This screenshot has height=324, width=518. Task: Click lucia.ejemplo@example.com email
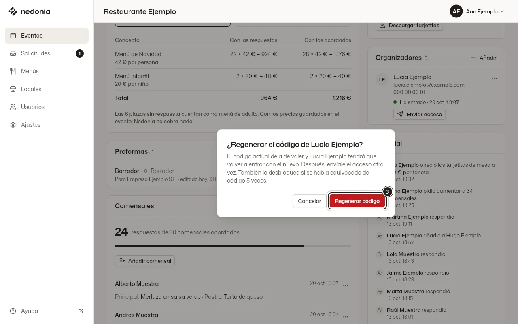[x=429, y=85]
